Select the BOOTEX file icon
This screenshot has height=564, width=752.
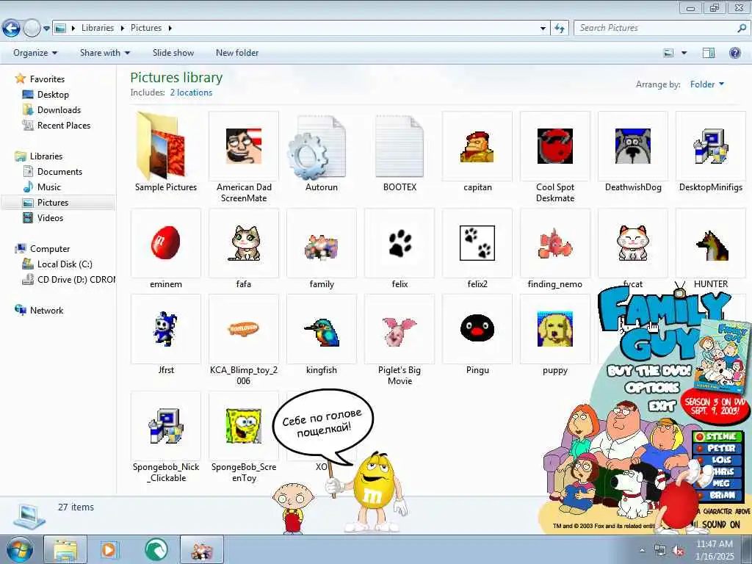[x=399, y=147]
